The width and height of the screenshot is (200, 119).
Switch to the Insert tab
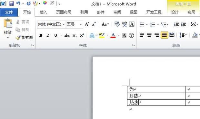tap(43, 12)
